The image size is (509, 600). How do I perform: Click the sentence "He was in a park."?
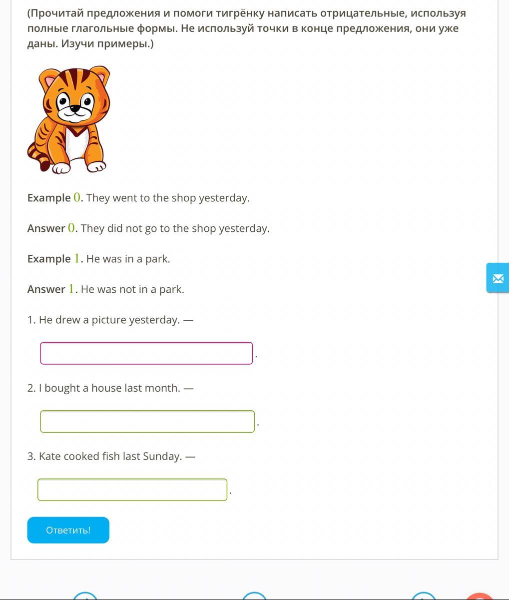(x=128, y=259)
